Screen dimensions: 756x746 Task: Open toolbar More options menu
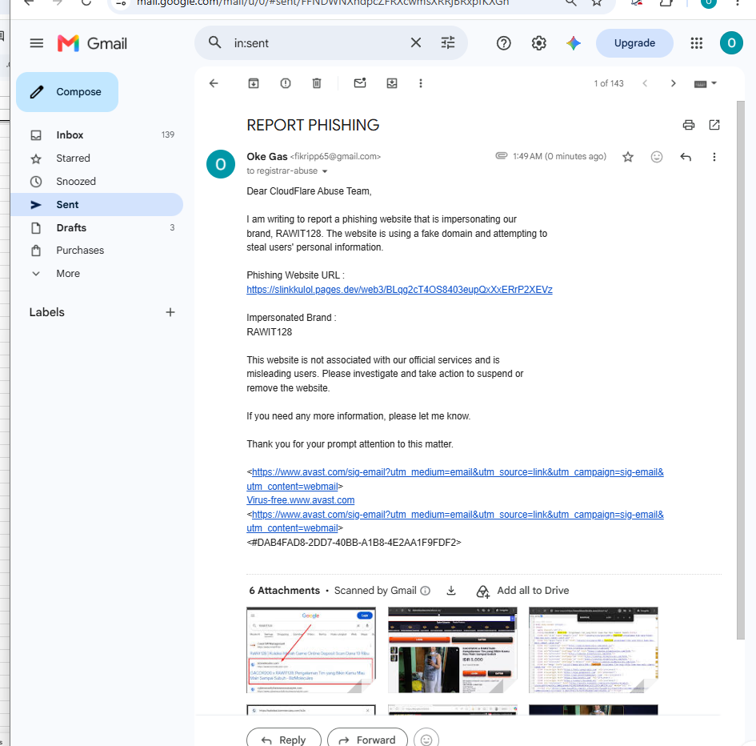(x=421, y=83)
